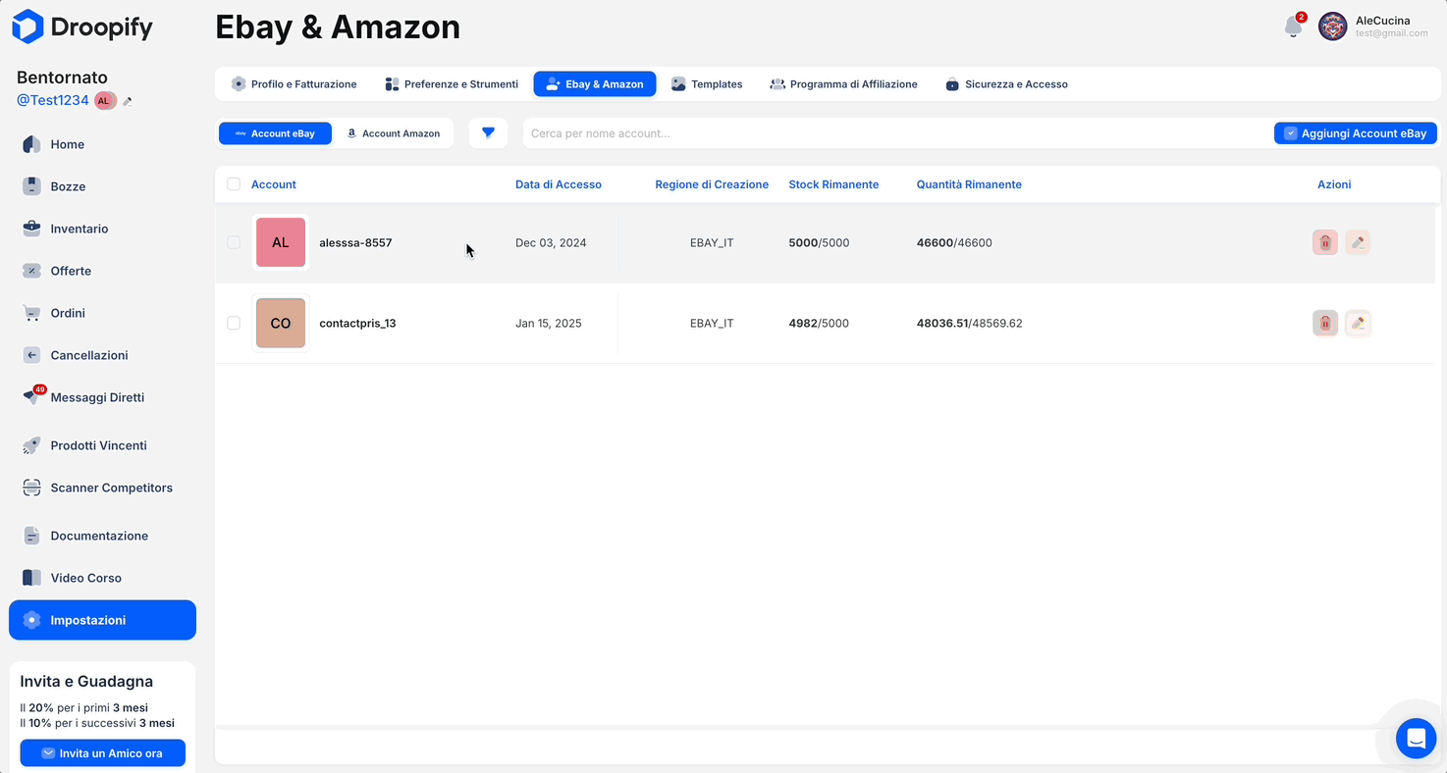Click the AL badge beside username
The width and height of the screenshot is (1447, 773).
105,100
